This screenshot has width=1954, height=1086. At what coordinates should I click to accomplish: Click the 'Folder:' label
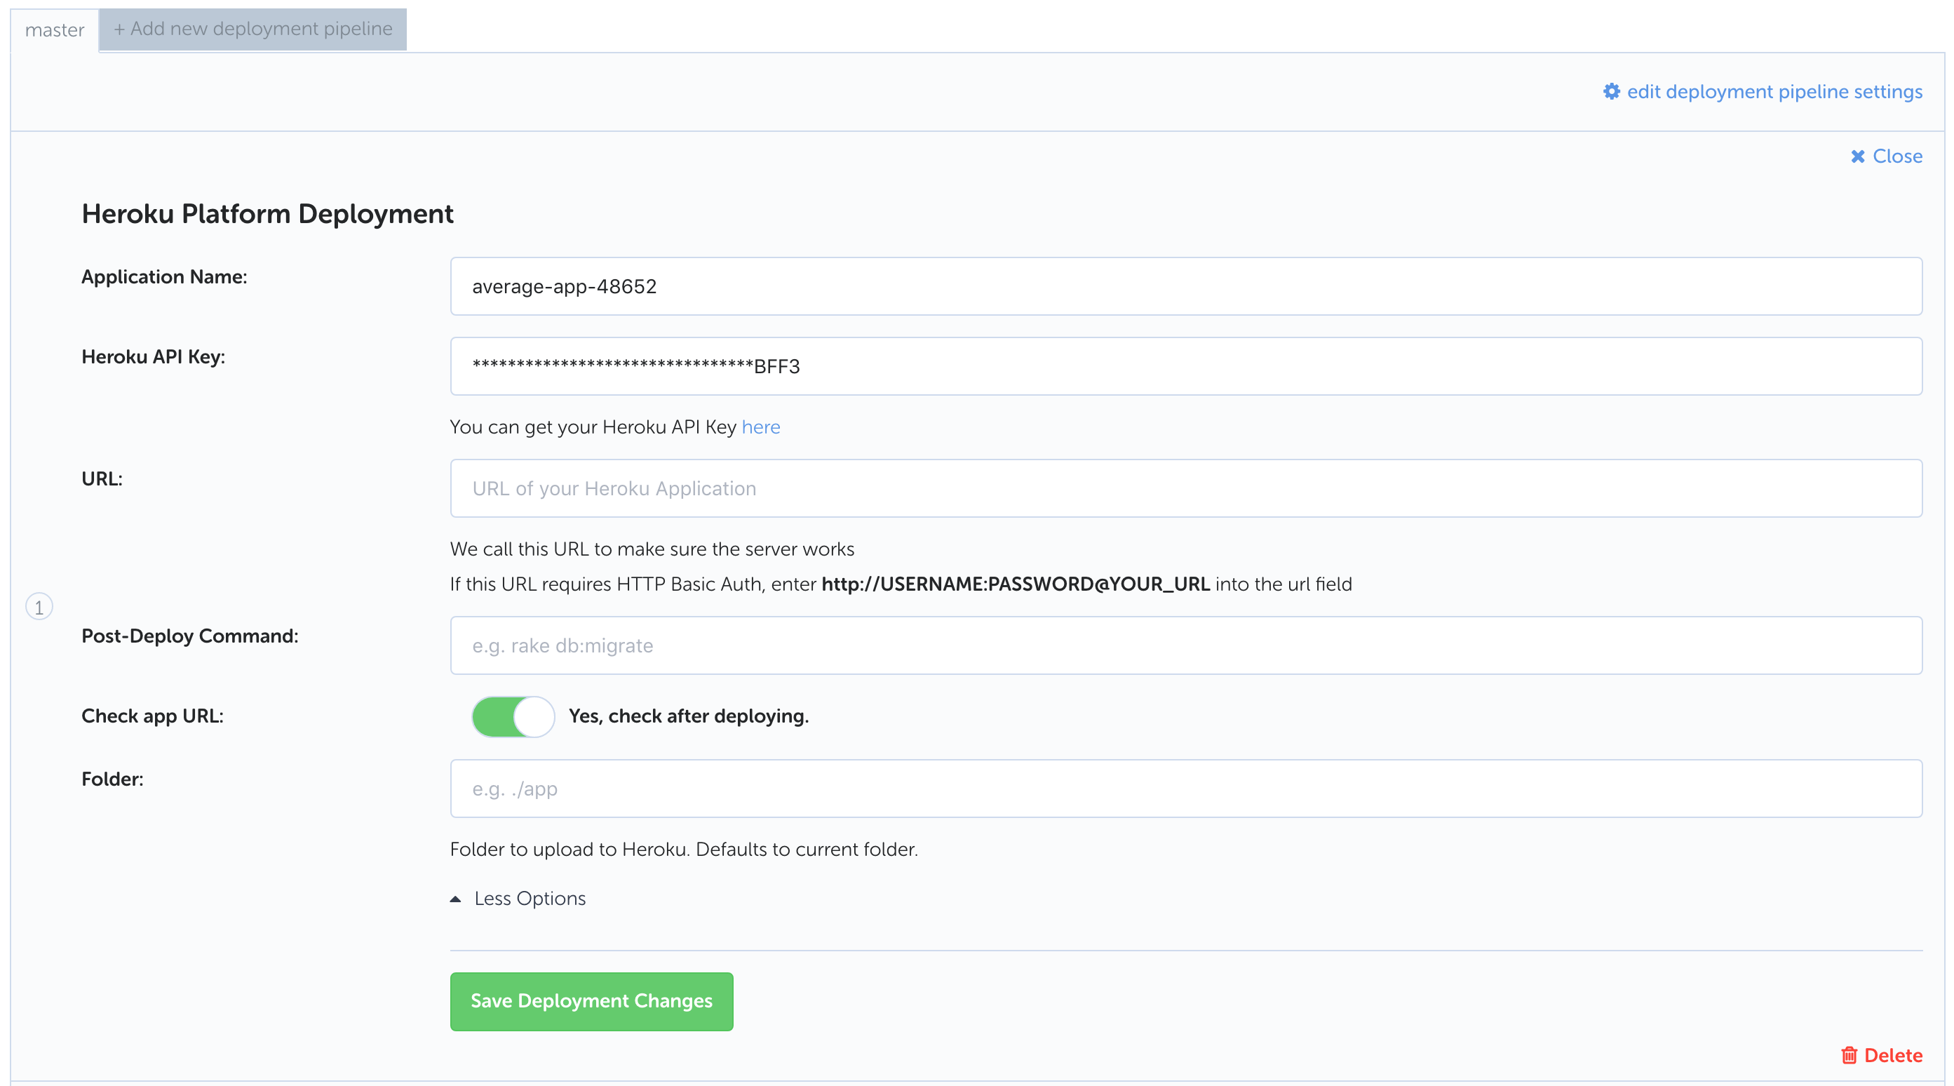click(112, 779)
